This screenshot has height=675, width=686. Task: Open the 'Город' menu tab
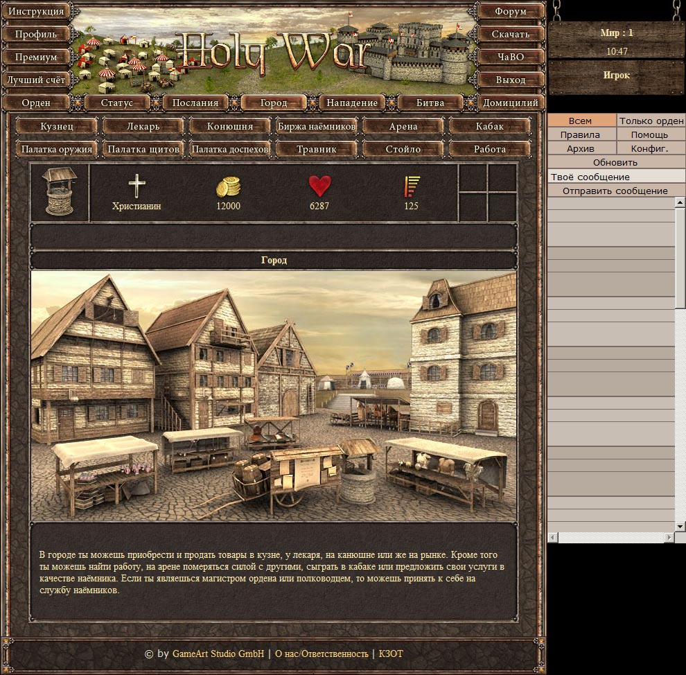coord(274,103)
